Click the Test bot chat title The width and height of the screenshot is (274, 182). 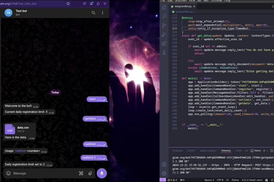[21, 11]
